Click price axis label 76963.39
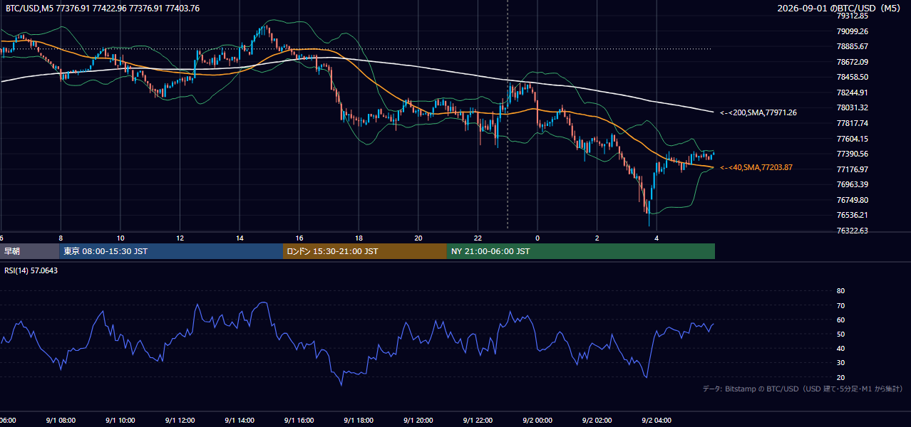The height and width of the screenshot is (427, 911). [x=853, y=184]
